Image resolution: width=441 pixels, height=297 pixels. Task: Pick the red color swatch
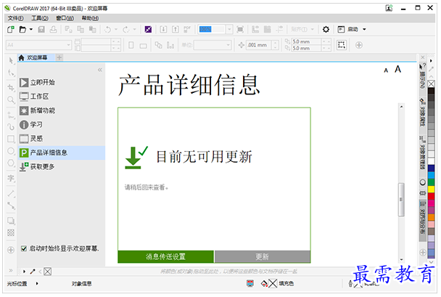point(431,196)
